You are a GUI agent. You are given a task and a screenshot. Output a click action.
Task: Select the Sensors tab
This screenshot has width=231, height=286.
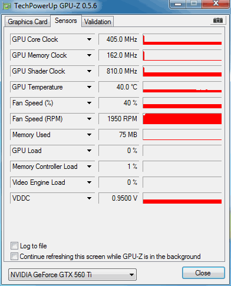coord(66,21)
